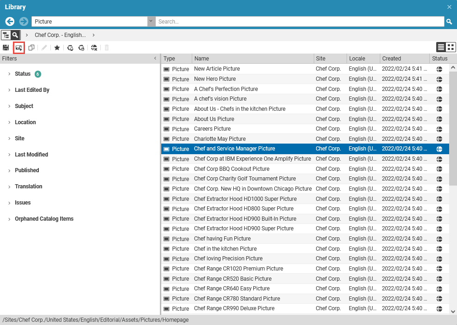Viewport: 457px width, 325px height.
Task: Click the globe-with-X withdraw icon
Action: 94,48
